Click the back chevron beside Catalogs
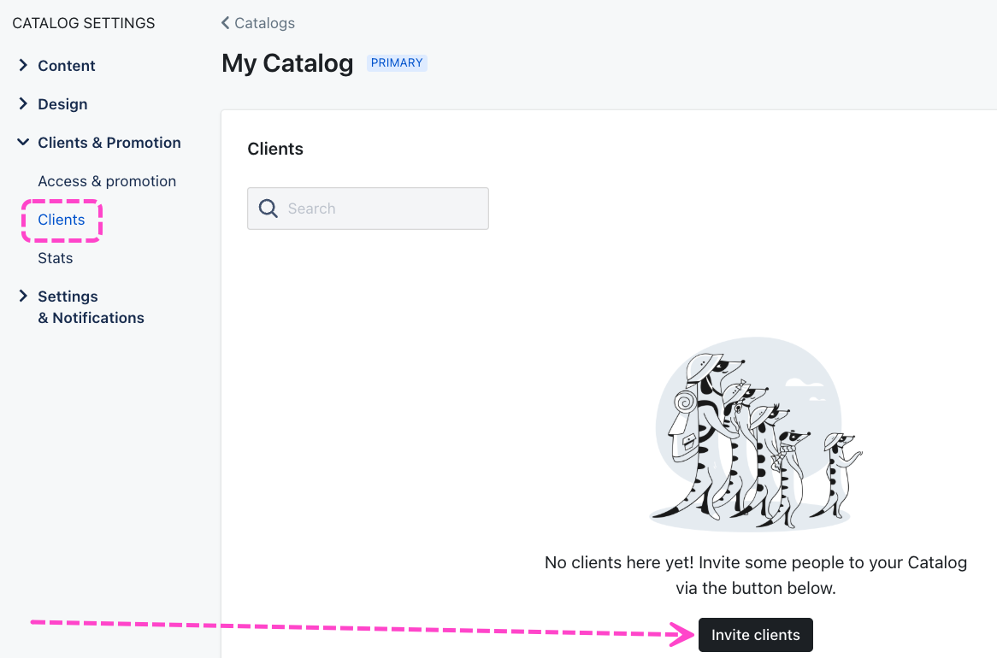The width and height of the screenshot is (997, 658). [x=226, y=23]
